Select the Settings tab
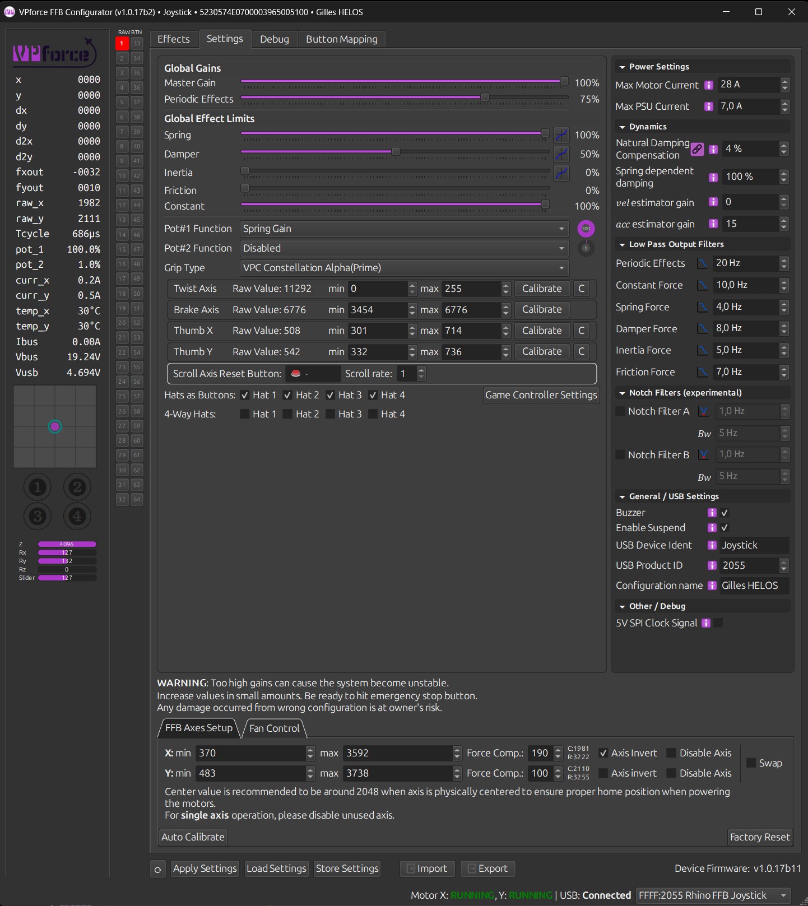This screenshot has height=906, width=808. [x=225, y=39]
